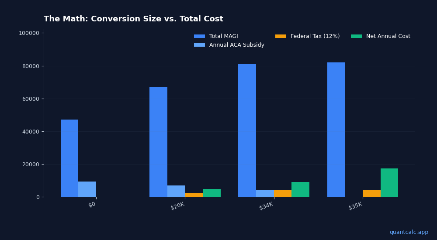Click the 80000 y-axis label
This screenshot has height=240, width=437.
pyautogui.click(x=31, y=66)
